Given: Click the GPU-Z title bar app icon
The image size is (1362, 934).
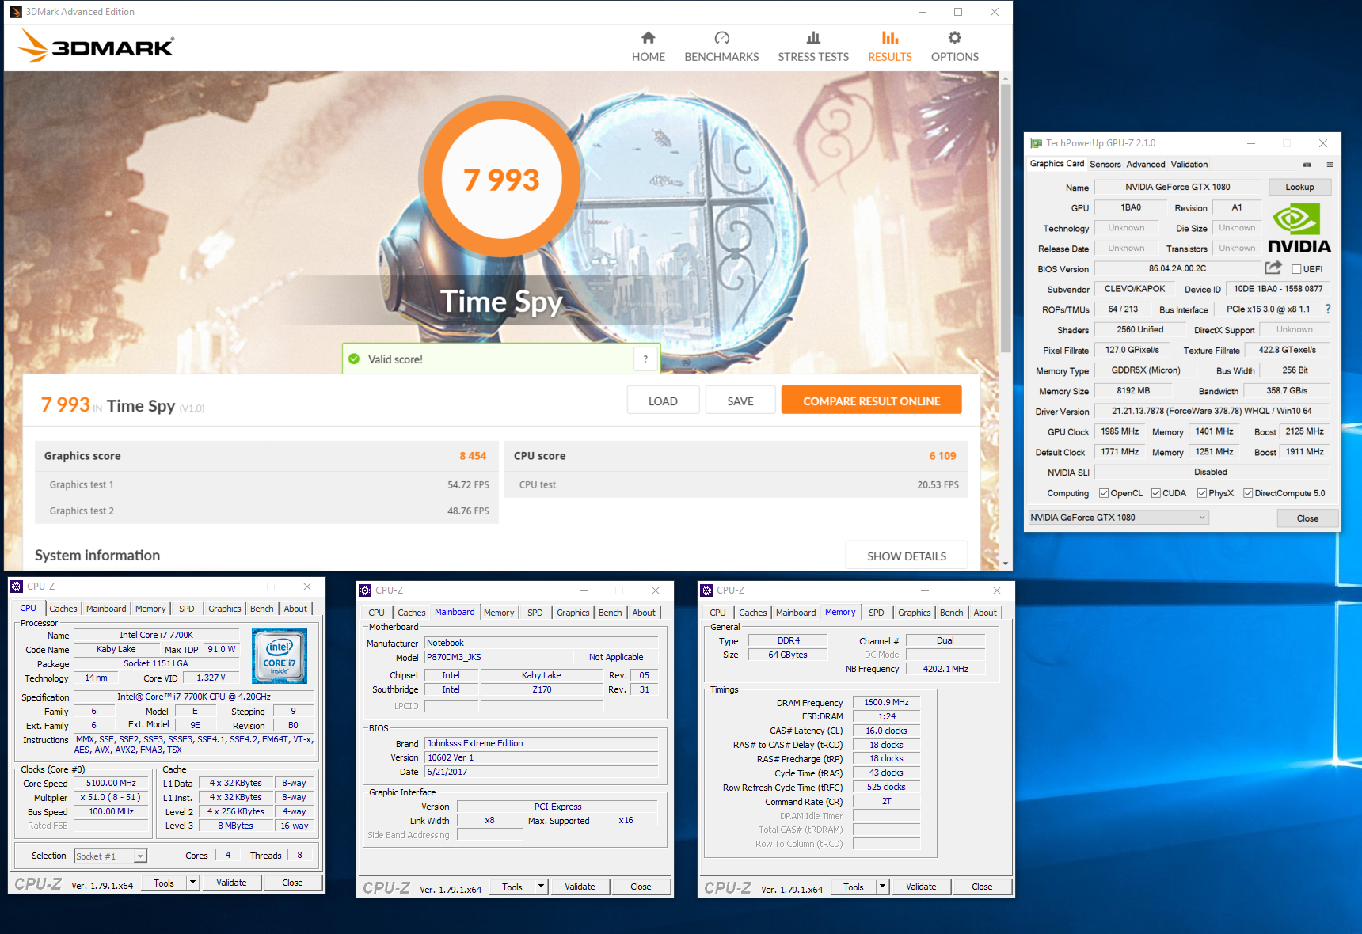Looking at the screenshot, I should click(1036, 143).
